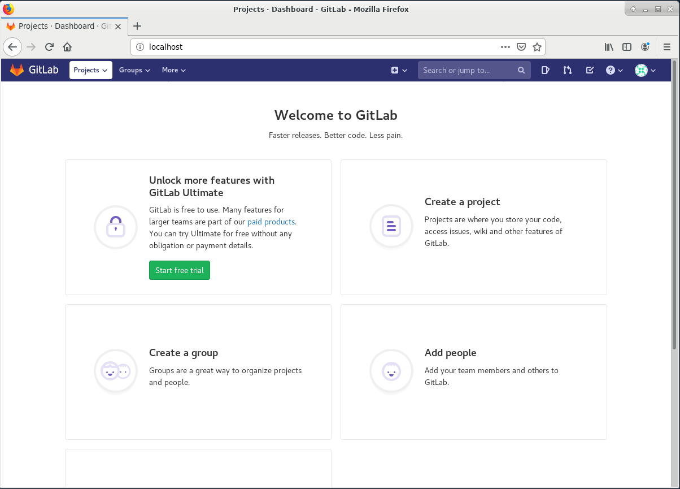The image size is (680, 489).
Task: Click the new item plus icon
Action: pos(395,70)
